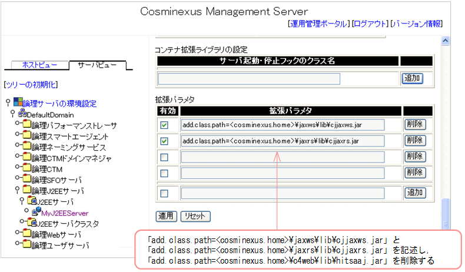Screen dimensions: 465x272
Task: Check the checkbox in the 追加 row
Action: 164,193
